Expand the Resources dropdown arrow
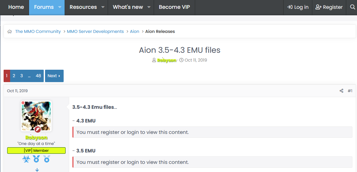This screenshot has height=172, width=357. pos(103,7)
